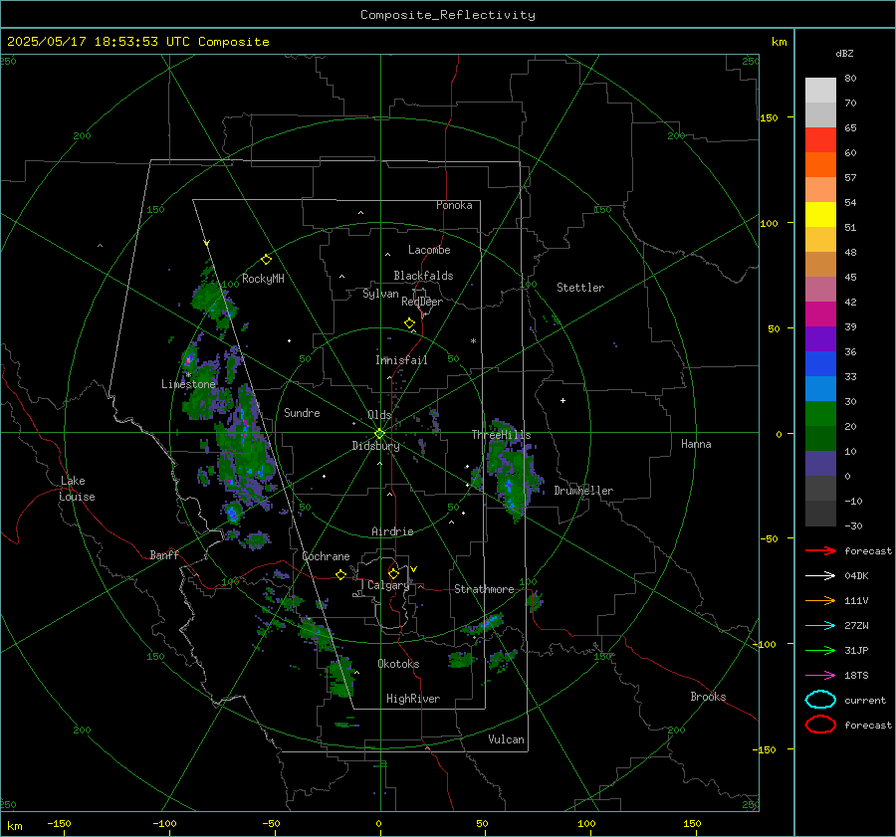Viewport: 896px width, 837px height.
Task: Select the HighRiver label
Action: click(x=413, y=699)
